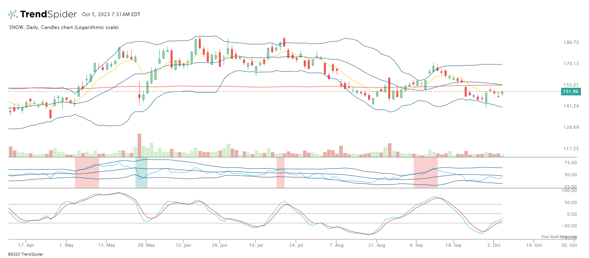This screenshot has height=258, width=589.
Task: Click the 170.13 price axis label
Action: [x=570, y=64]
